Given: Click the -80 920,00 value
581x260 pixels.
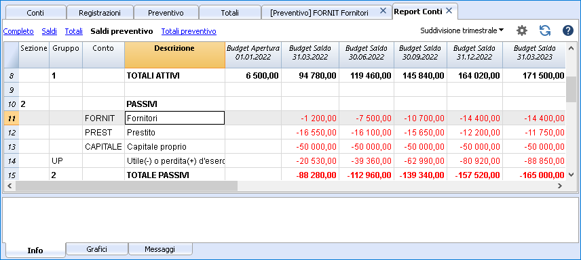Looking at the screenshot, I should pos(474,161).
